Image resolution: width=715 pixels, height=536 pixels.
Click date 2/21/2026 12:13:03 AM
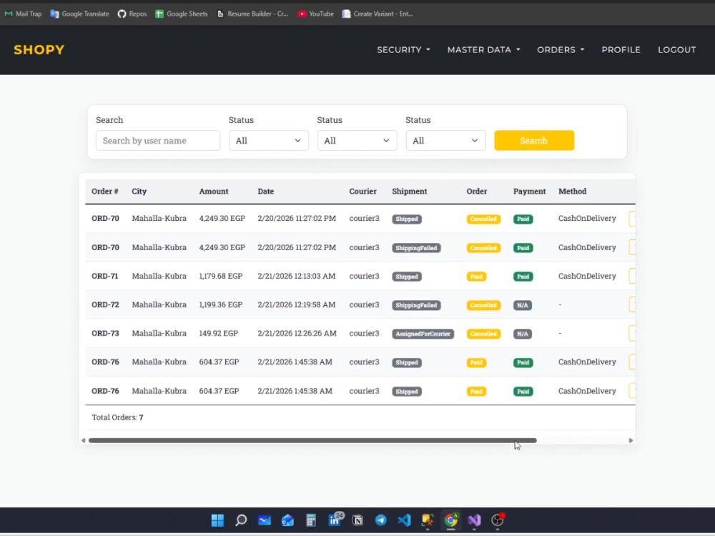pyautogui.click(x=297, y=276)
